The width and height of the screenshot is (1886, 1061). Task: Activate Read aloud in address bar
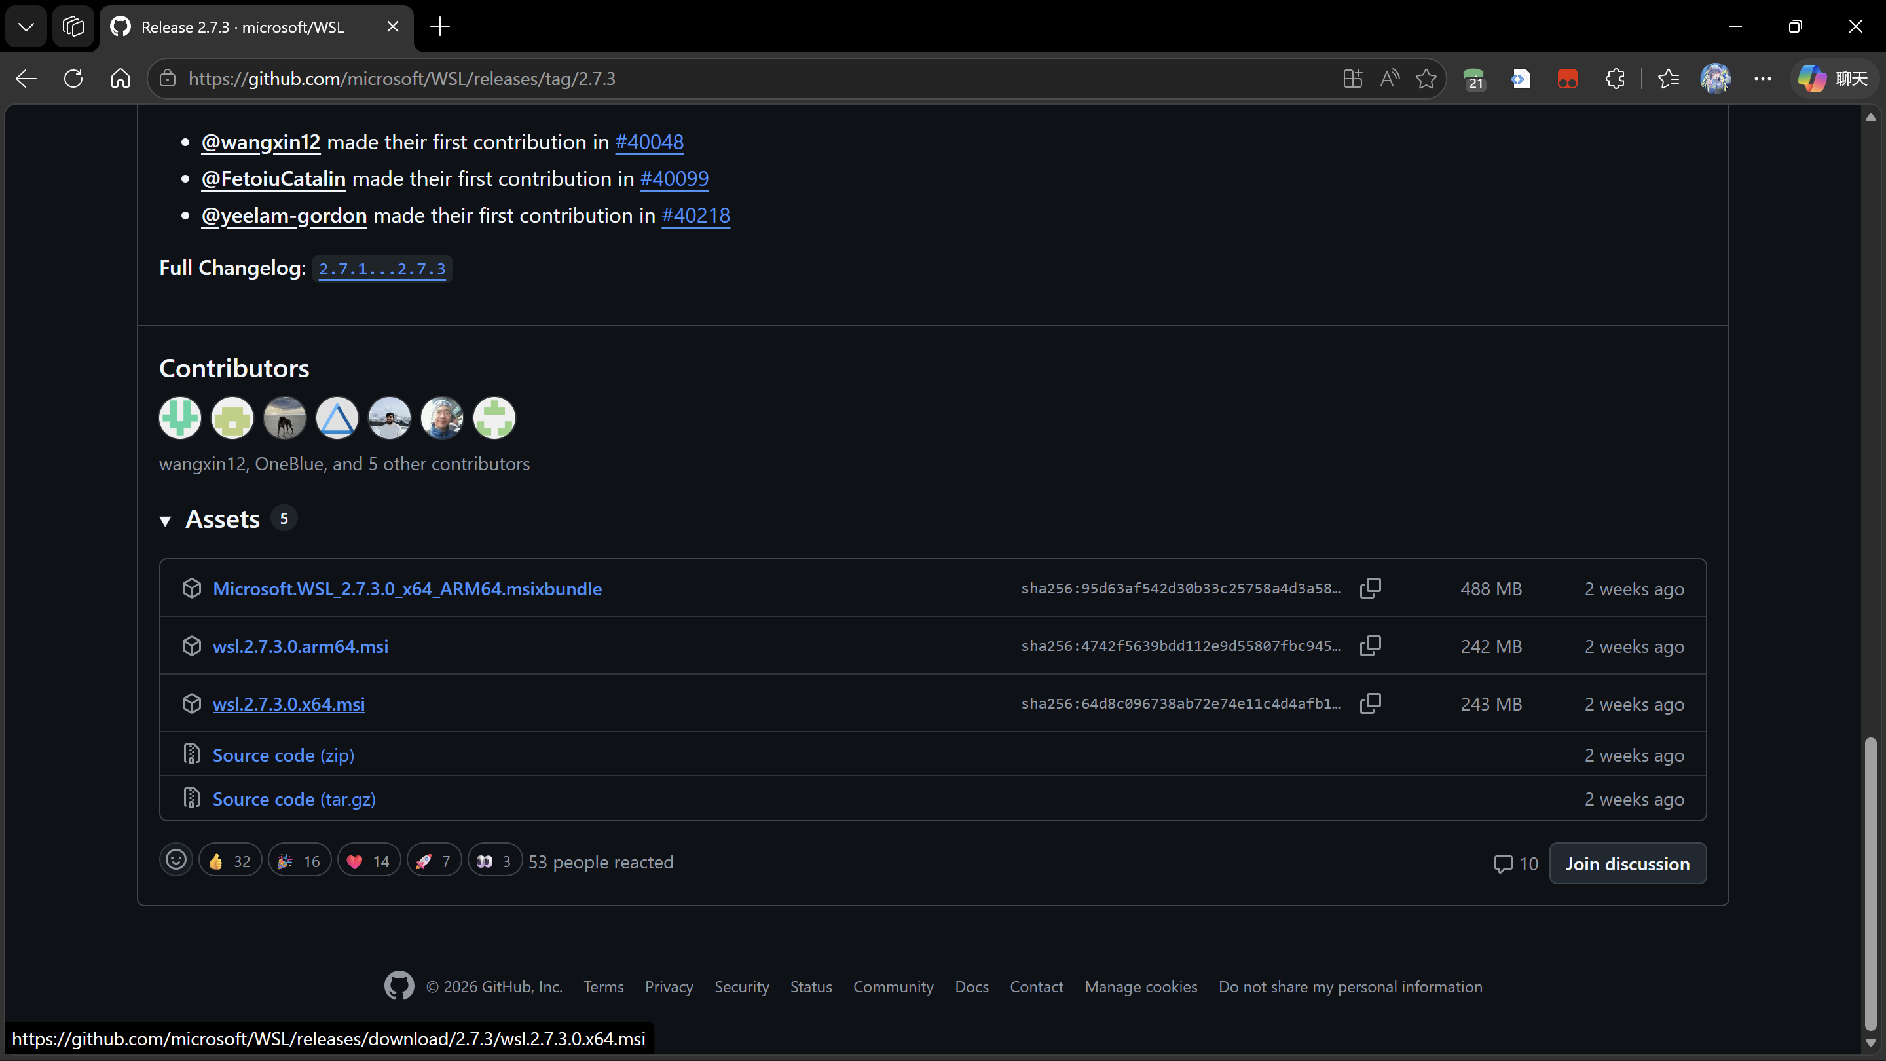tap(1389, 79)
